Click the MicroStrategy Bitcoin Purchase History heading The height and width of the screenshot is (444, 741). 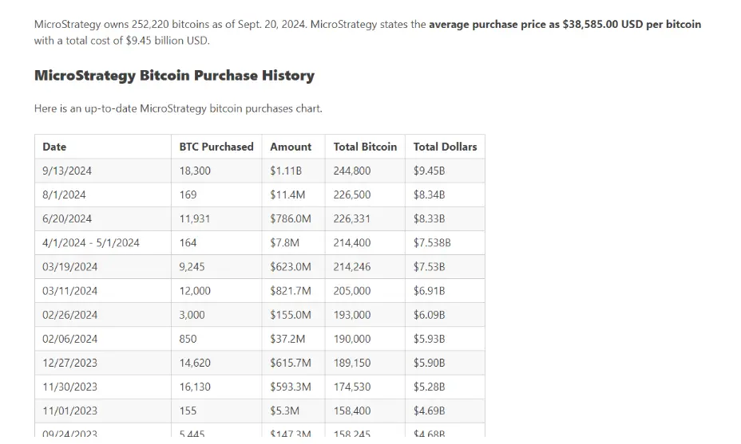[x=174, y=76]
